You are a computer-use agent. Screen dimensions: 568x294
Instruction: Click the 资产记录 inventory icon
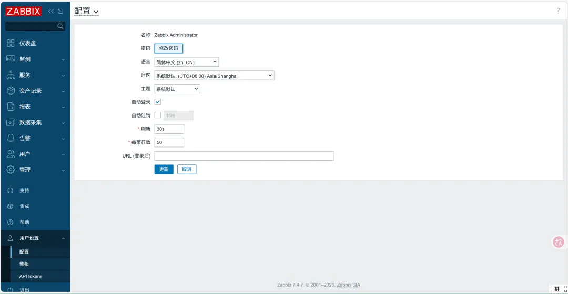(11, 91)
